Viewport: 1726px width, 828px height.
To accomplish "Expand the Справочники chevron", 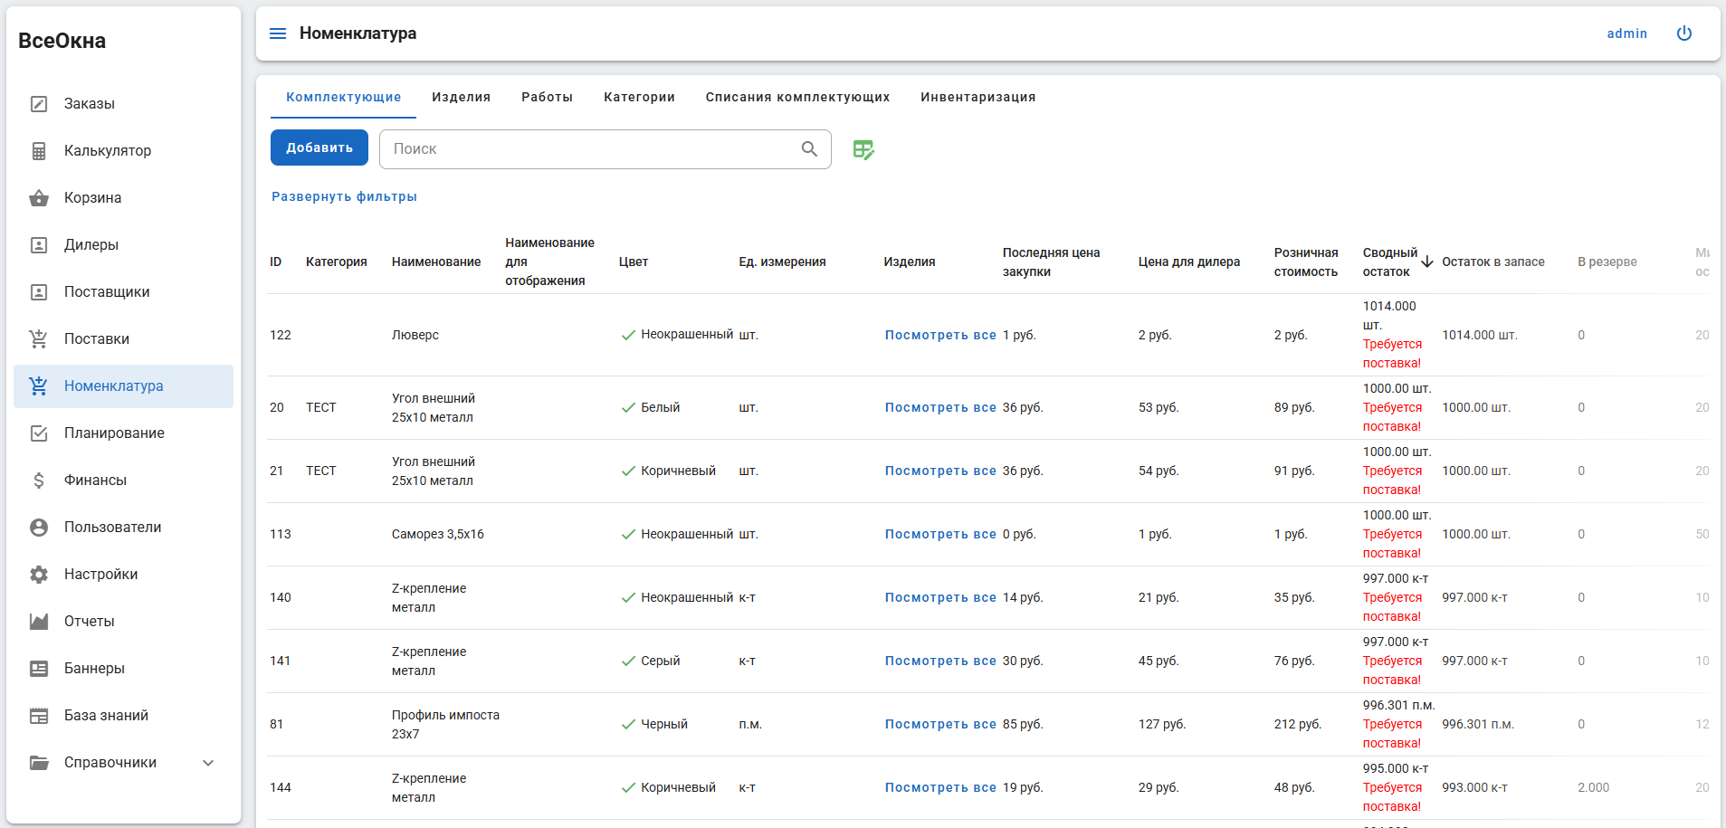I will tap(208, 763).
